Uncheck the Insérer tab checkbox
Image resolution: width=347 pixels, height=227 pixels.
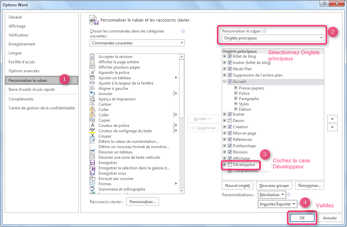(230, 114)
